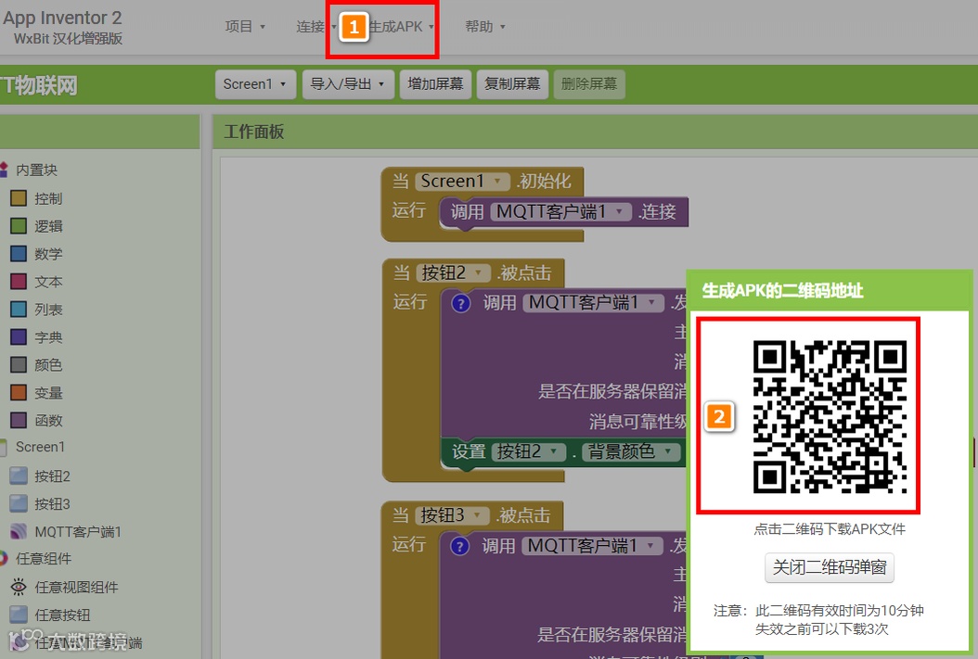Click the MQTT客户端1 component icon in tree
The image size is (978, 659).
(x=19, y=531)
